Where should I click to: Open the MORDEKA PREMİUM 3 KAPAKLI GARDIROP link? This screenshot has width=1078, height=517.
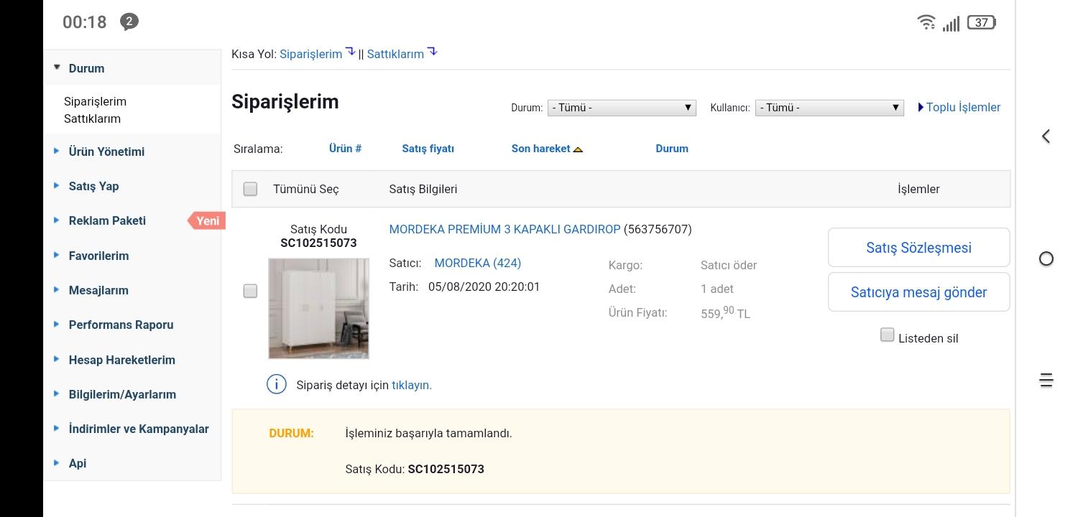click(505, 230)
